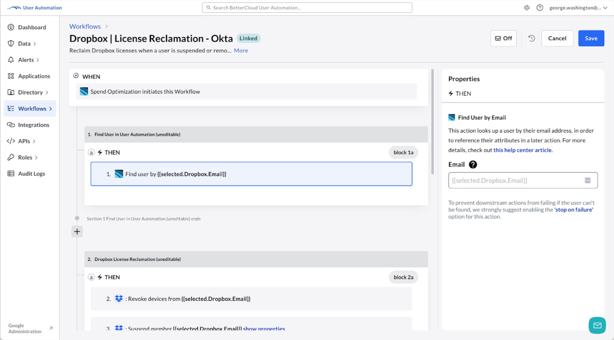Open 'this help center article' link
This screenshot has height=340, width=614.
pos(522,150)
